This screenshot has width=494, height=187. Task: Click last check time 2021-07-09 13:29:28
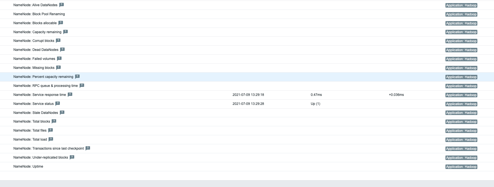pos(248,104)
